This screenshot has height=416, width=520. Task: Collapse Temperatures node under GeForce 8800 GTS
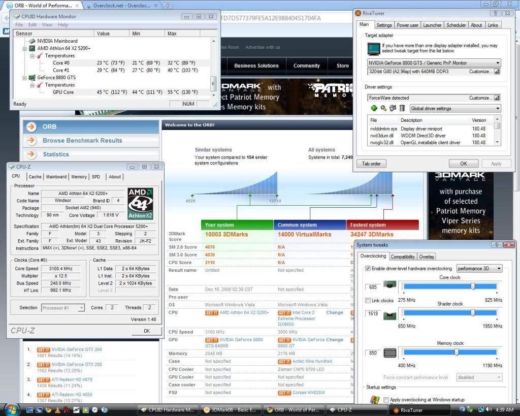pos(32,85)
